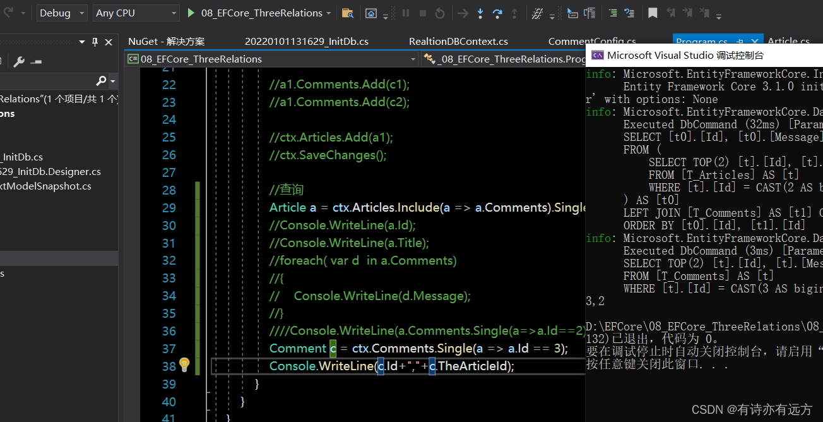Click the Show Next Statement arrow icon
823x422 pixels.
click(x=463, y=13)
